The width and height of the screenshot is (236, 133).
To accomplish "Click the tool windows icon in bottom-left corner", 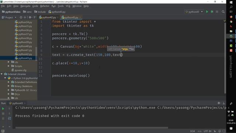I will pyautogui.click(x=3, y=131).
